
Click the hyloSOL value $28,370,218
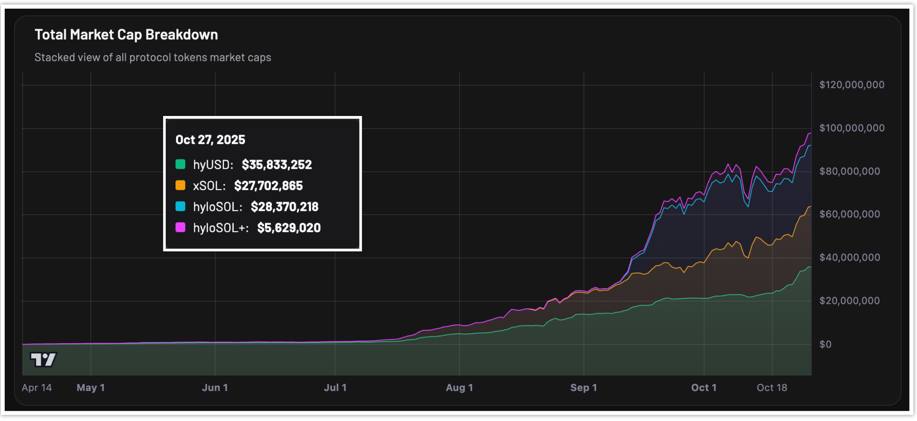(284, 207)
